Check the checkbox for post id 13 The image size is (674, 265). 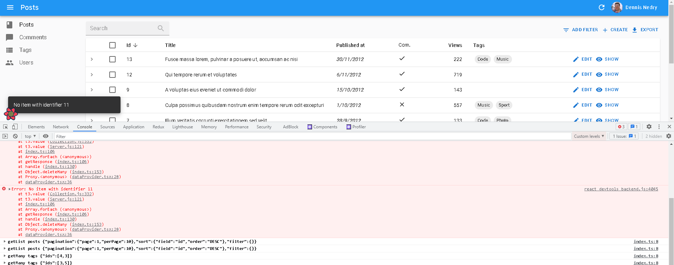(x=112, y=59)
